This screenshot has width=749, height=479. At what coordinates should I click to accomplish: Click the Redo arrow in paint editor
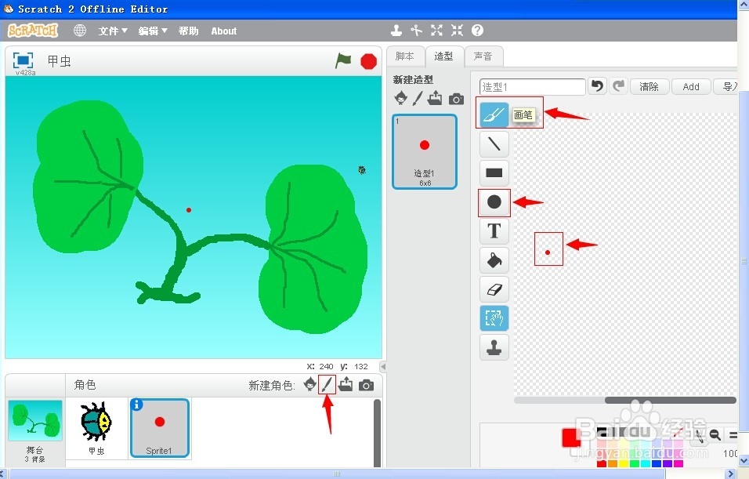pos(619,86)
